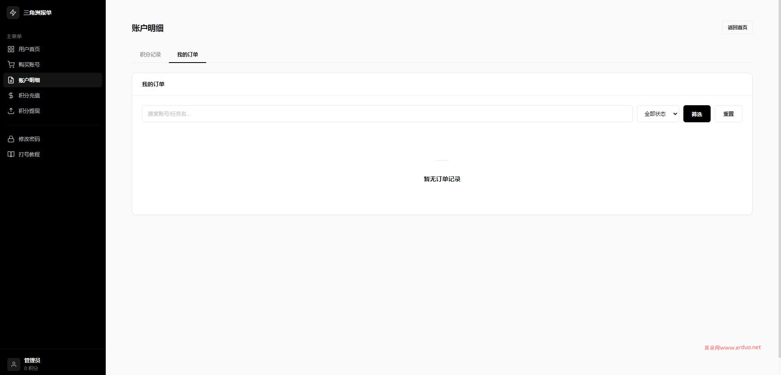781x375 pixels.
Task: Click the 账户明细 page heading
Action: pyautogui.click(x=148, y=28)
